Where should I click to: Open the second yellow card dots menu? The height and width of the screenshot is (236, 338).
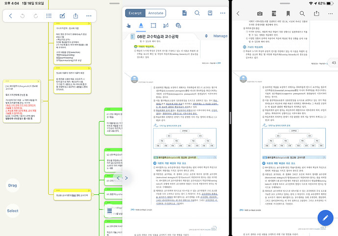pos(58,68)
